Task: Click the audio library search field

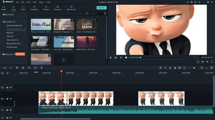Action: pos(97,13)
